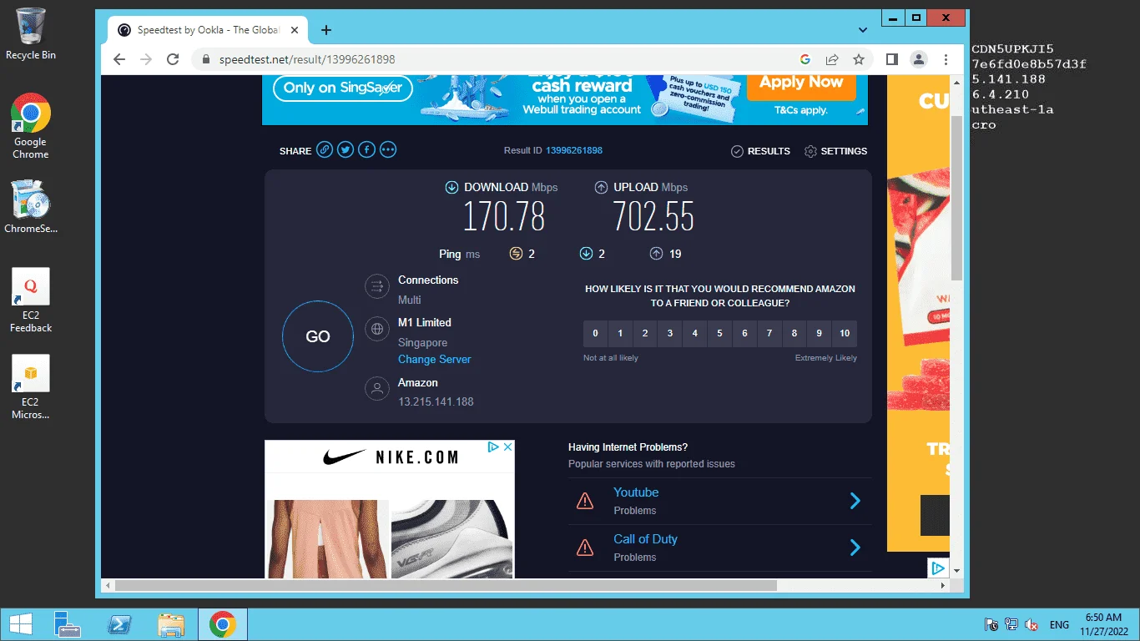Click the volume icon in the system tray
1140x641 pixels.
1032,624
